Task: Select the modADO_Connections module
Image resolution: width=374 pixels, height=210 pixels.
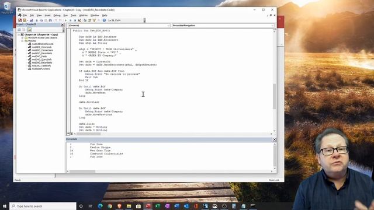Action: pos(42,50)
